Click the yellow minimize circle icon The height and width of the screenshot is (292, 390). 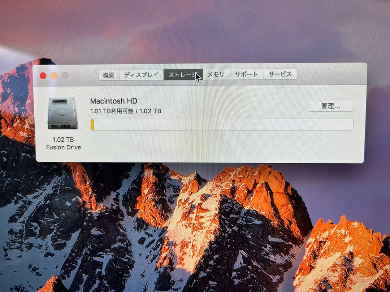(53, 76)
